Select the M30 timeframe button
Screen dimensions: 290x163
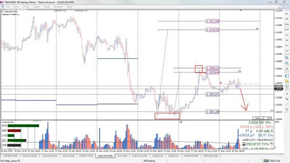pyautogui.click(x=287, y=29)
